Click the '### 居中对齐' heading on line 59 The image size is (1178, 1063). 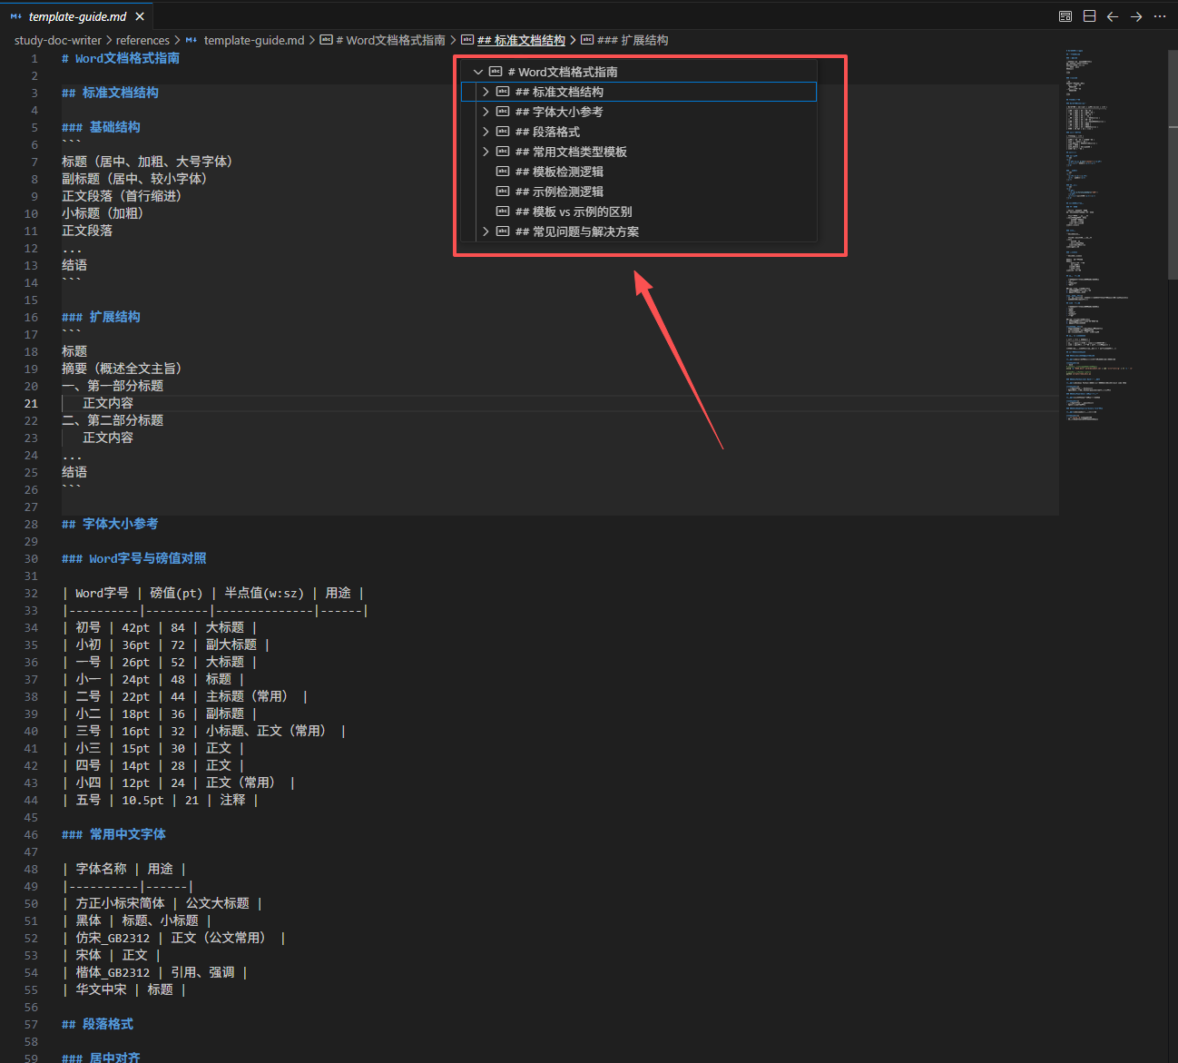[x=101, y=1058]
